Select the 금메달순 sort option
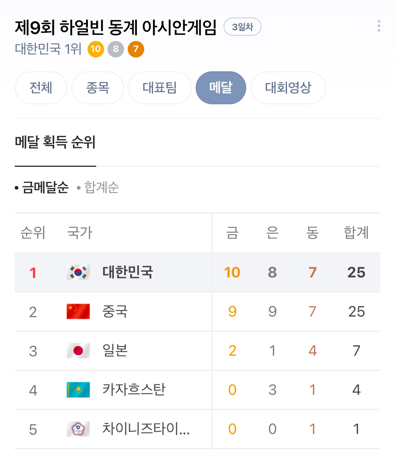The width and height of the screenshot is (395, 456). [45, 188]
